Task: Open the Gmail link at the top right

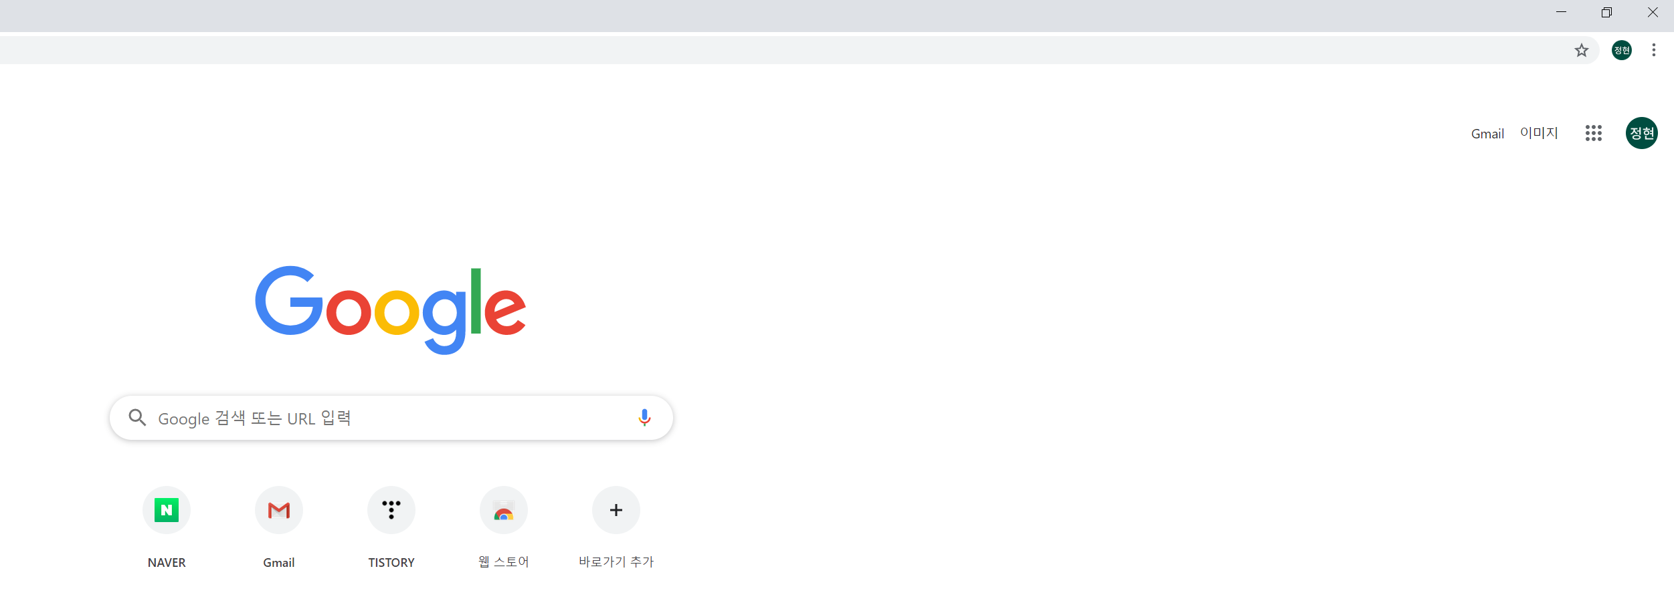Action: 1487,134
